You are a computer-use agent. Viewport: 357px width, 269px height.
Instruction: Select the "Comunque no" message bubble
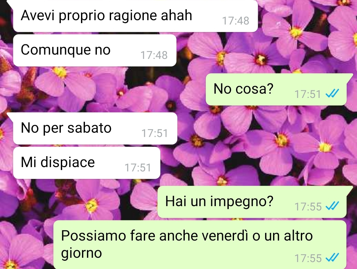[x=95, y=50]
